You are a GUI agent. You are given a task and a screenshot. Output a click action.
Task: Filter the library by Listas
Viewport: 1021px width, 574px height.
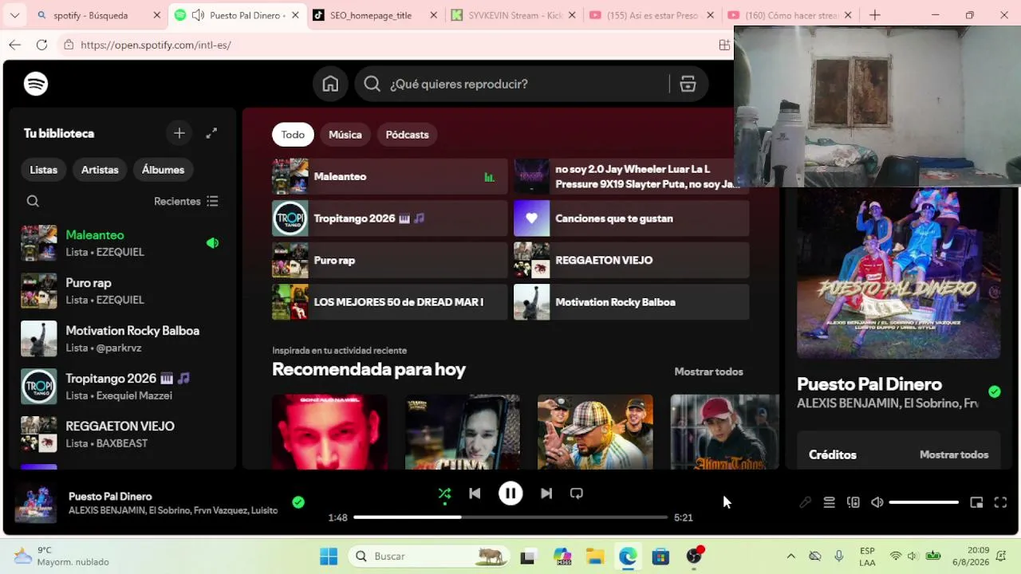44,170
